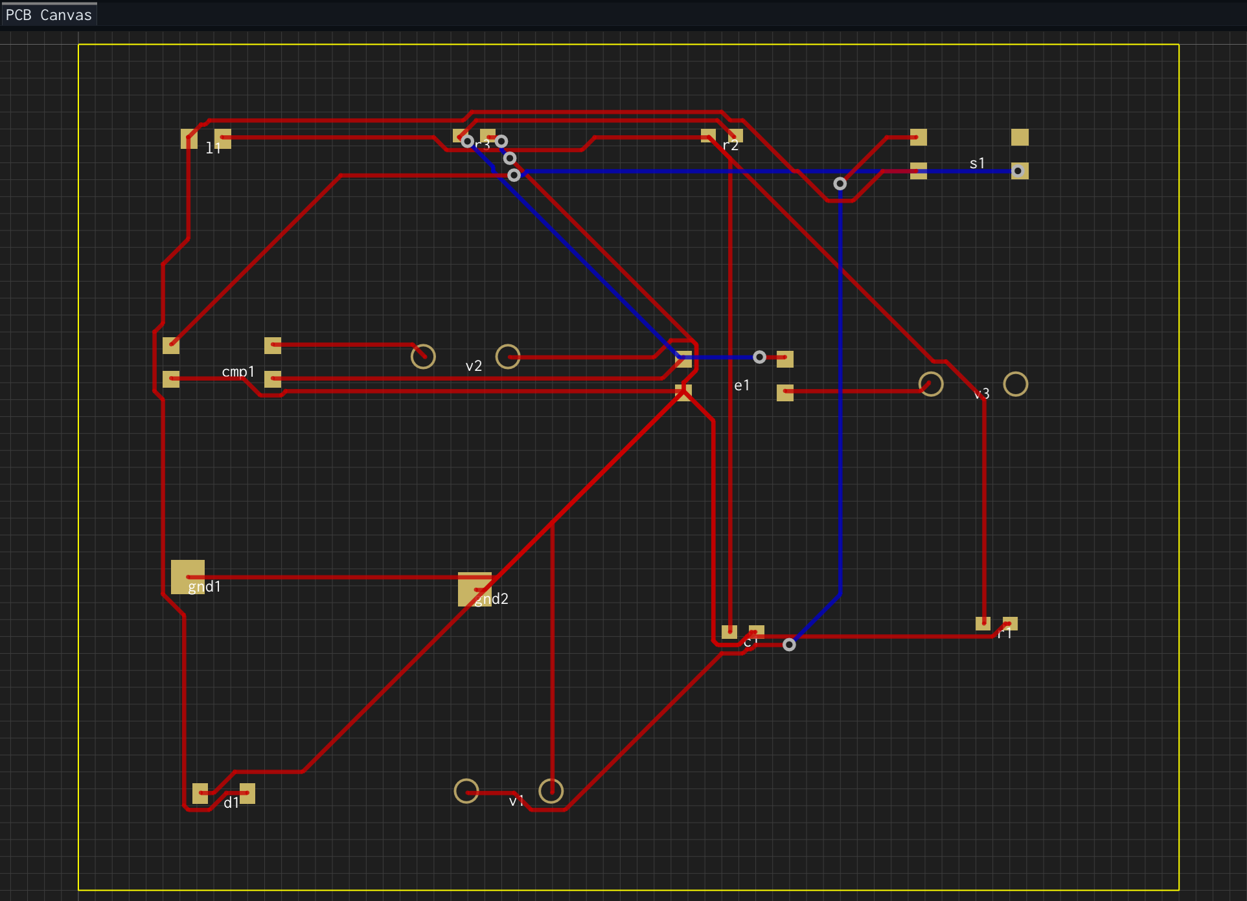Click the e1 component pad
Image resolution: width=1247 pixels, height=901 pixels.
pos(786,359)
